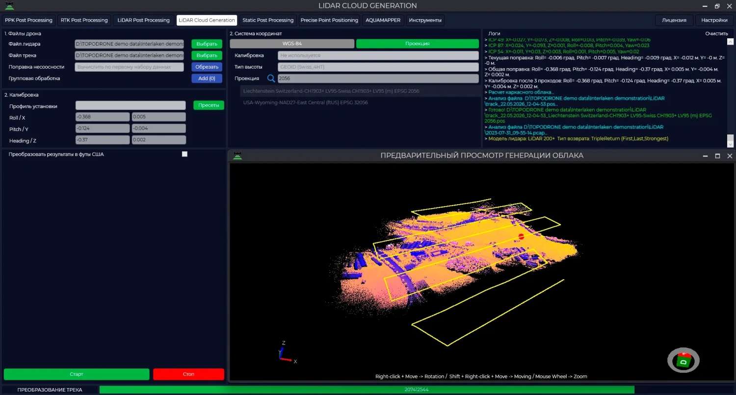
Task: Open the Калибровка dropdown field
Action: coord(378,55)
